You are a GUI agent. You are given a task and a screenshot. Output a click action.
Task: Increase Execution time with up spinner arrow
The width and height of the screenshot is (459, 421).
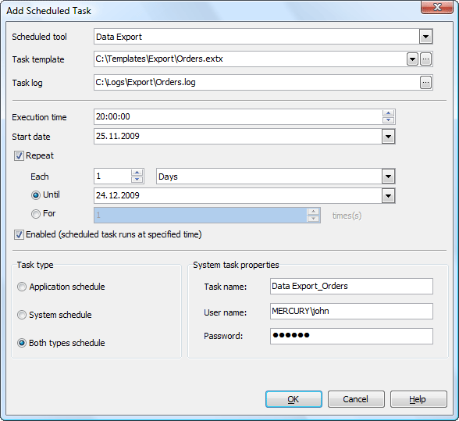coord(388,113)
